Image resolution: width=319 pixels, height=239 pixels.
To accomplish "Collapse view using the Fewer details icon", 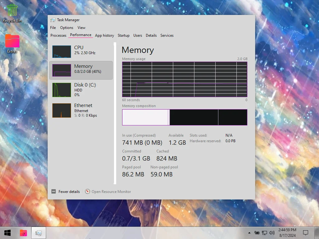I will click(x=54, y=191).
